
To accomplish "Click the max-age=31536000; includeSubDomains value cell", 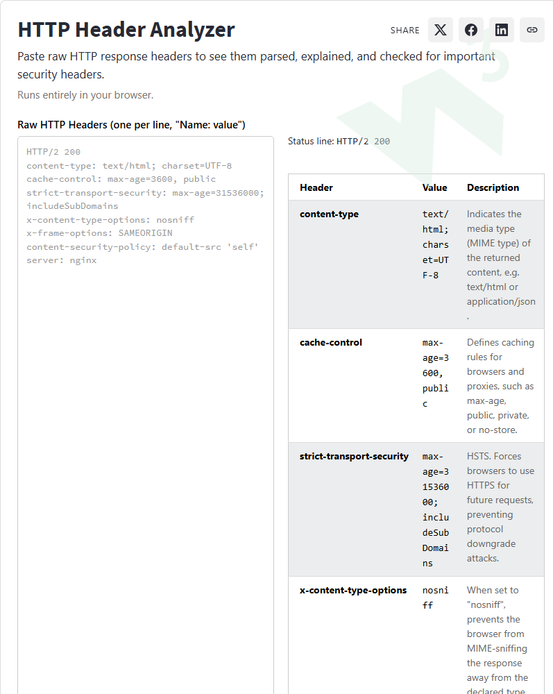I will point(436,510).
